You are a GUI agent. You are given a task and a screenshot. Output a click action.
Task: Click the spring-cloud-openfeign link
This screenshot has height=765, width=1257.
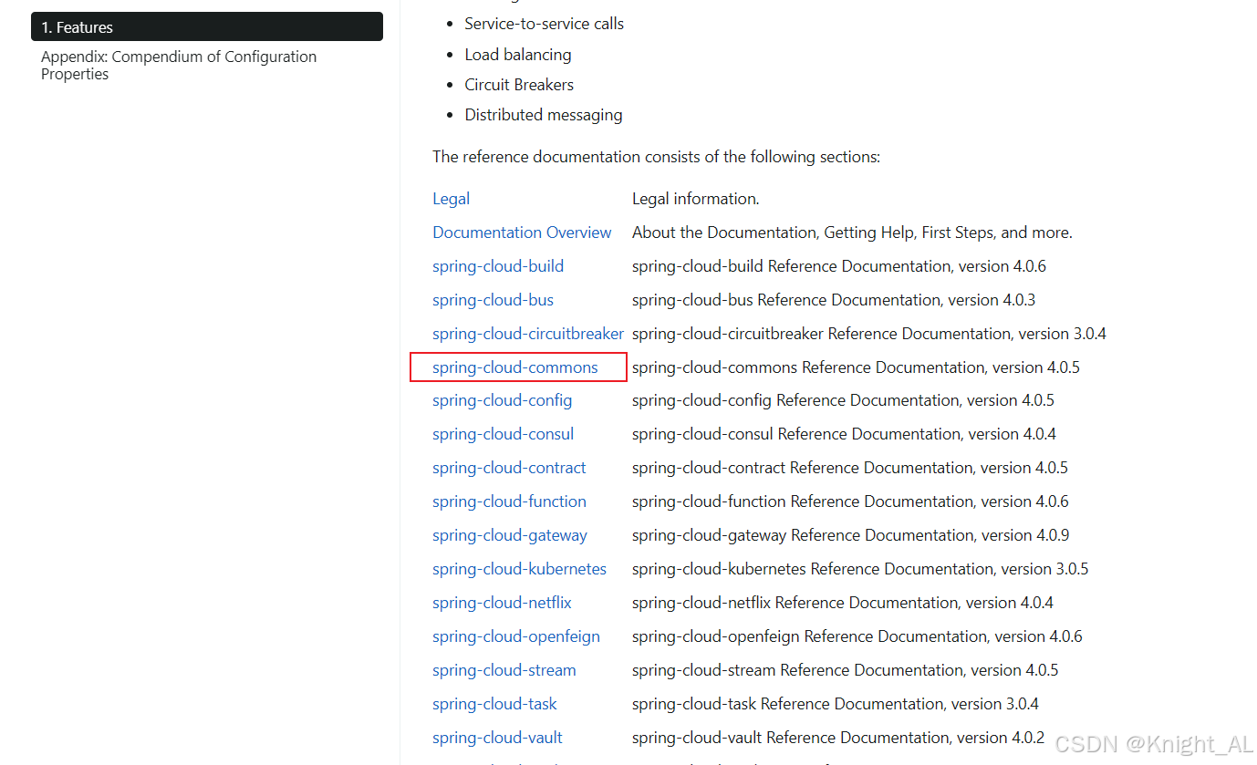point(516,636)
